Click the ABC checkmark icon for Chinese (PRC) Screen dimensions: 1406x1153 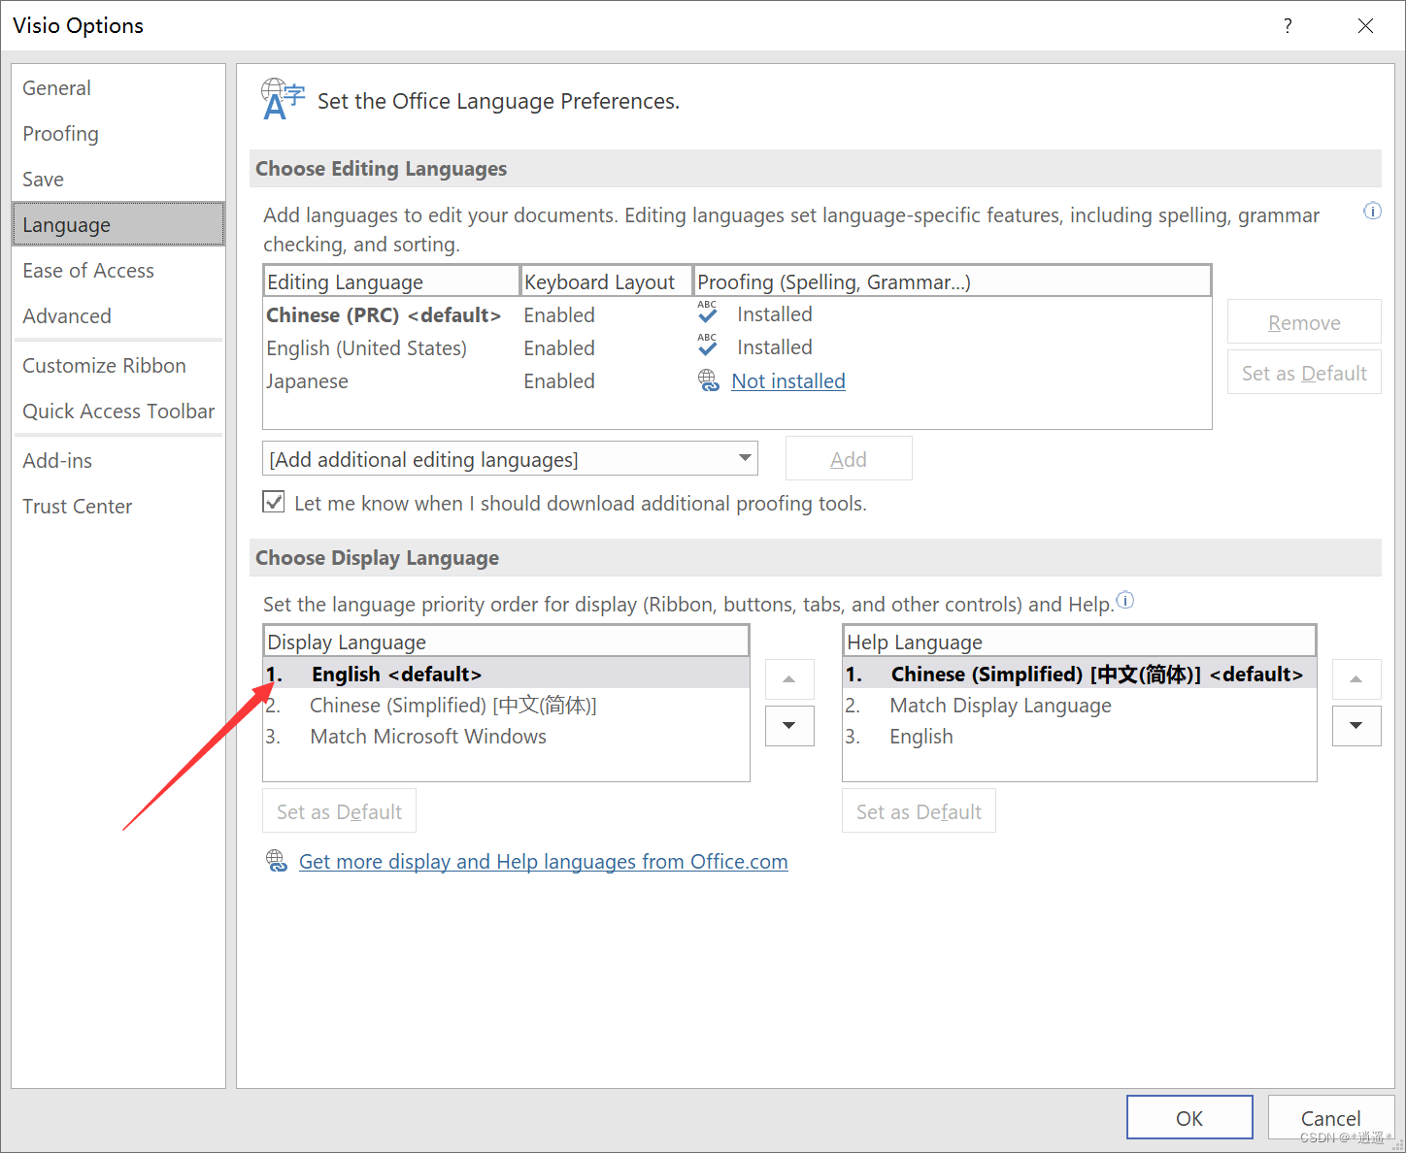tap(707, 312)
